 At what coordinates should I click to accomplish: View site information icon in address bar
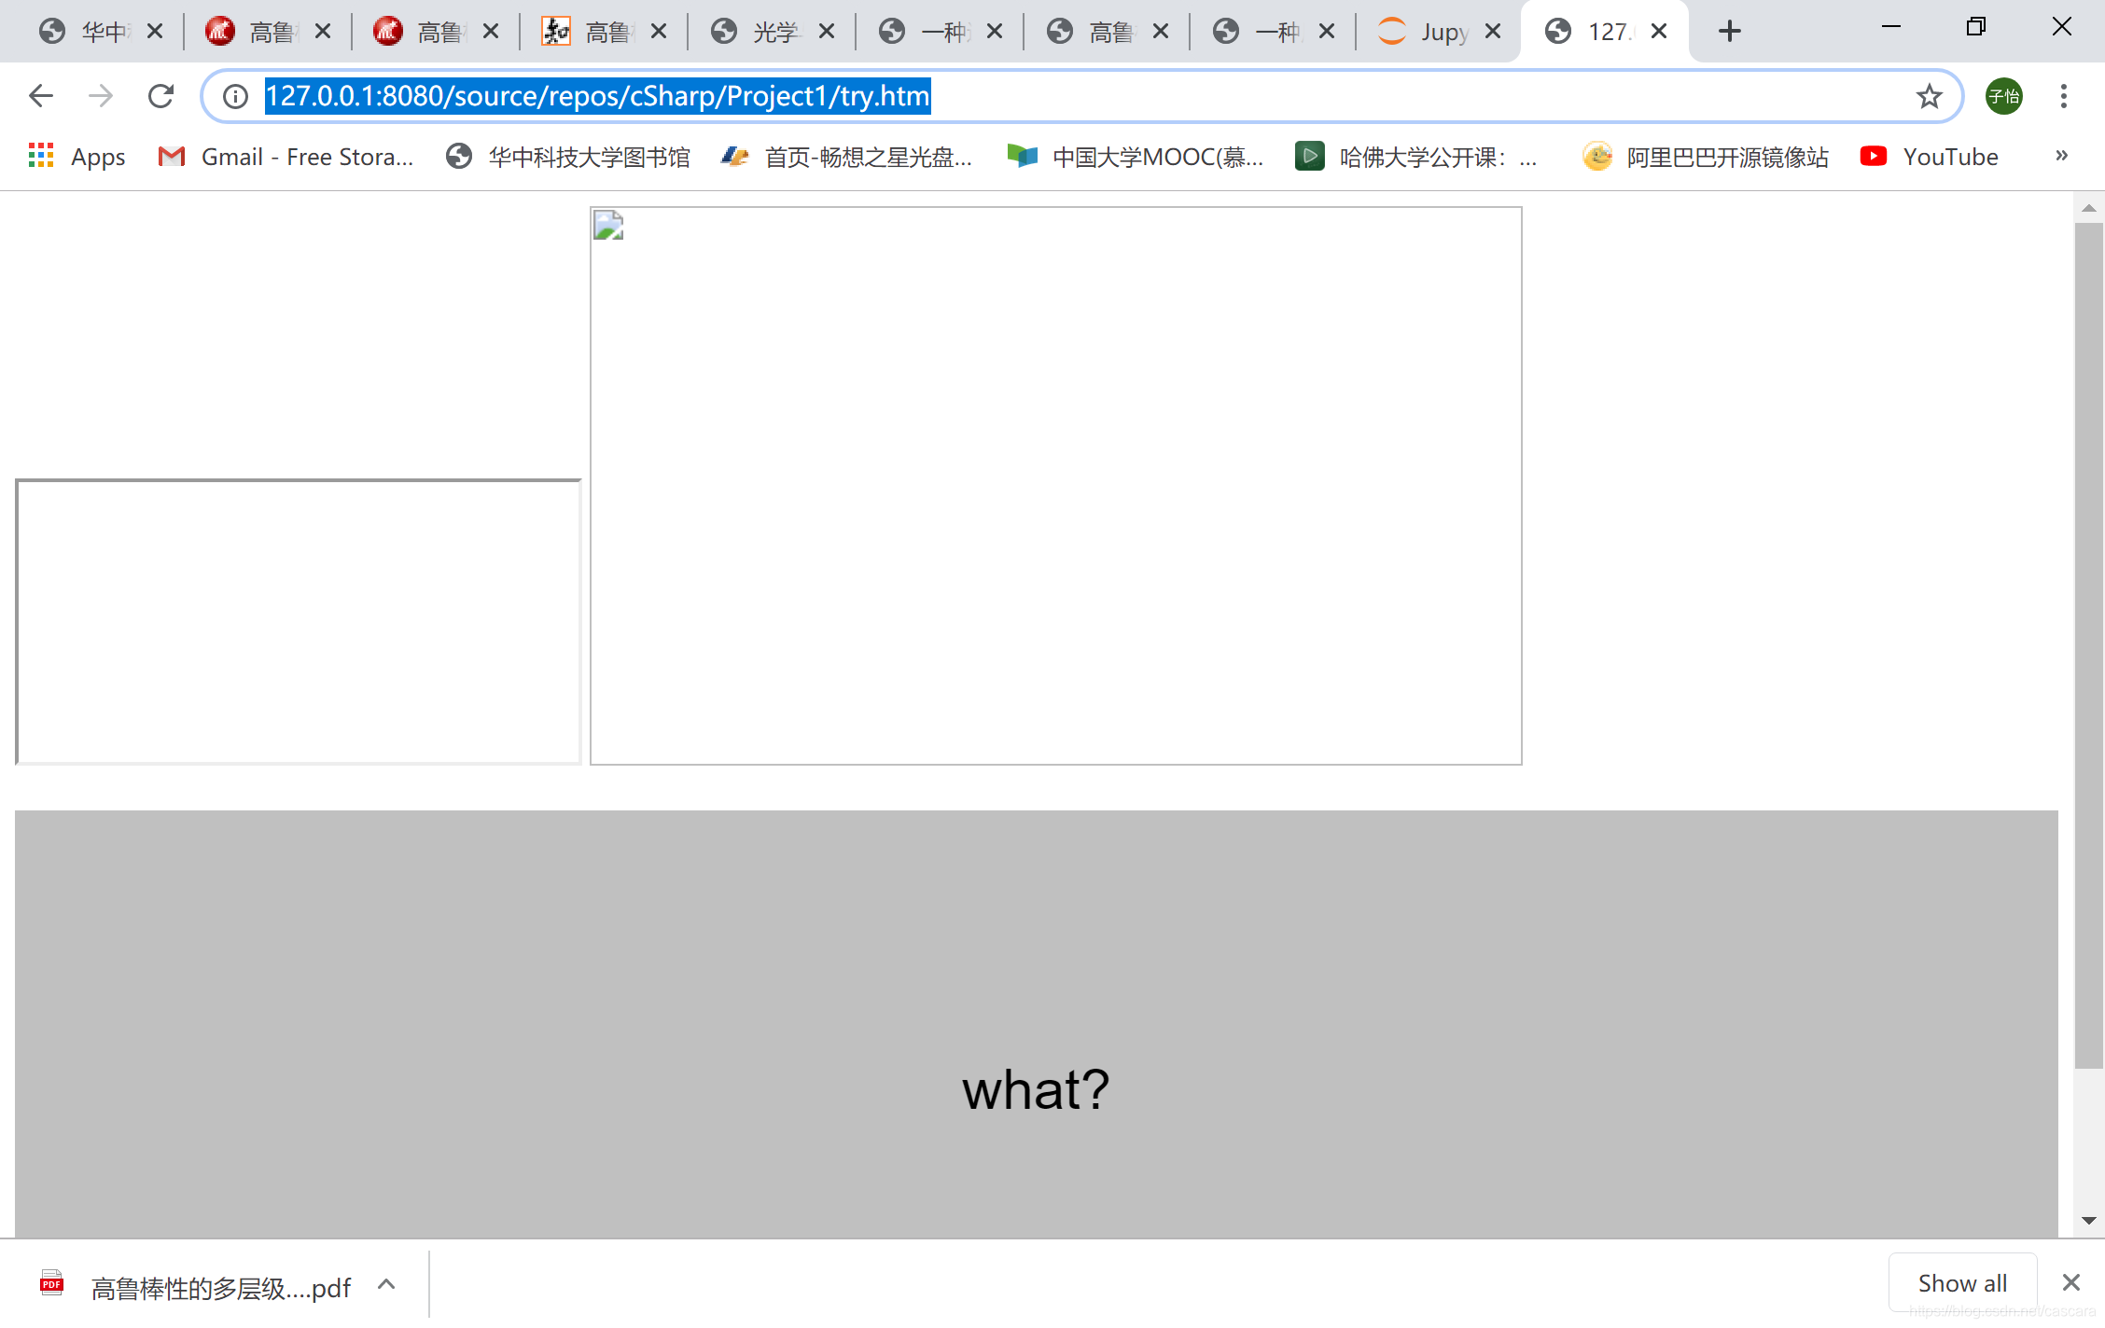click(x=235, y=96)
